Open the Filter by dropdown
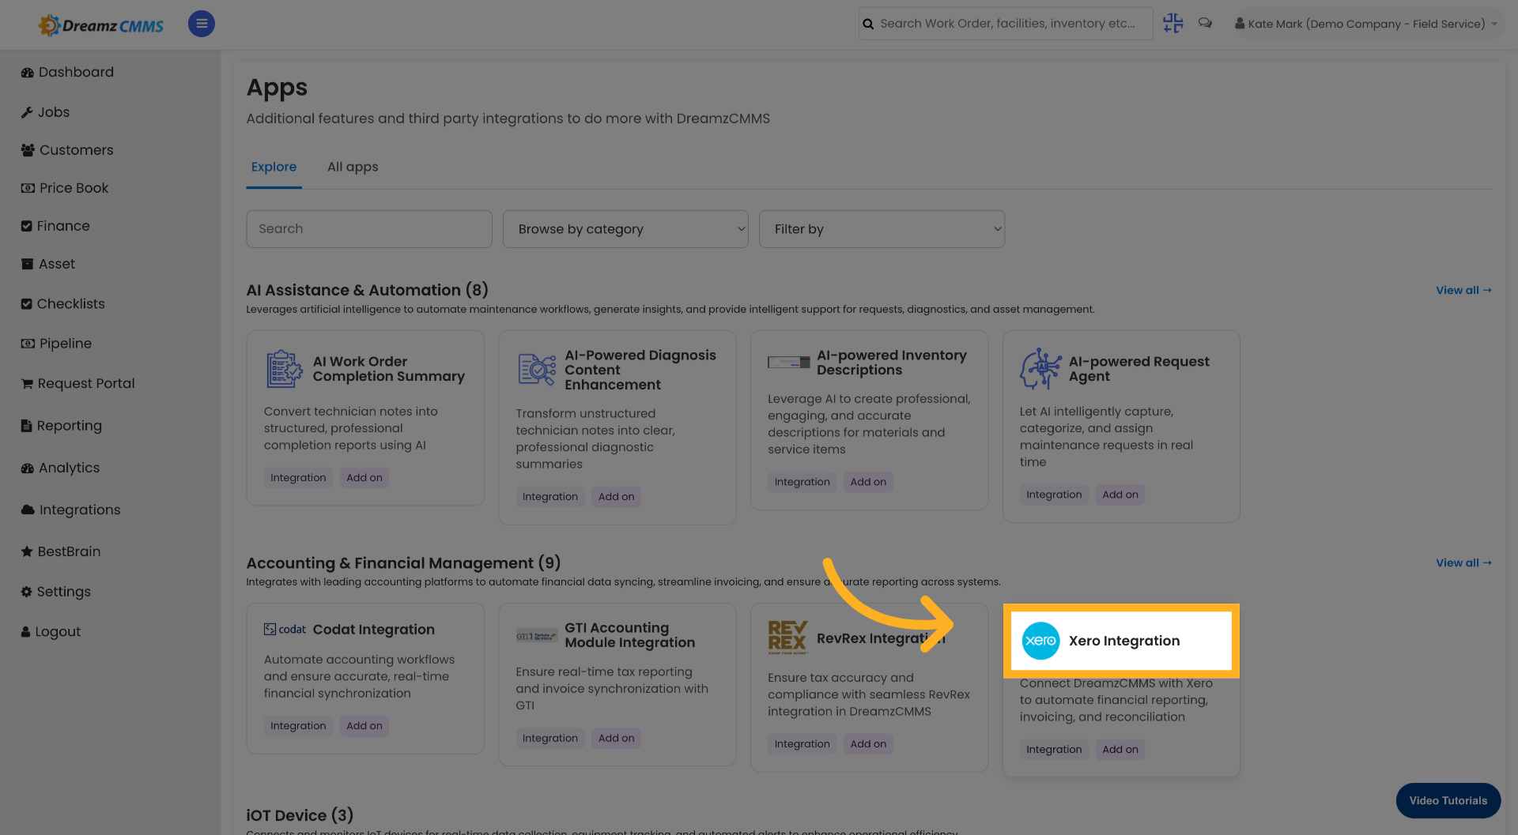 pos(882,228)
